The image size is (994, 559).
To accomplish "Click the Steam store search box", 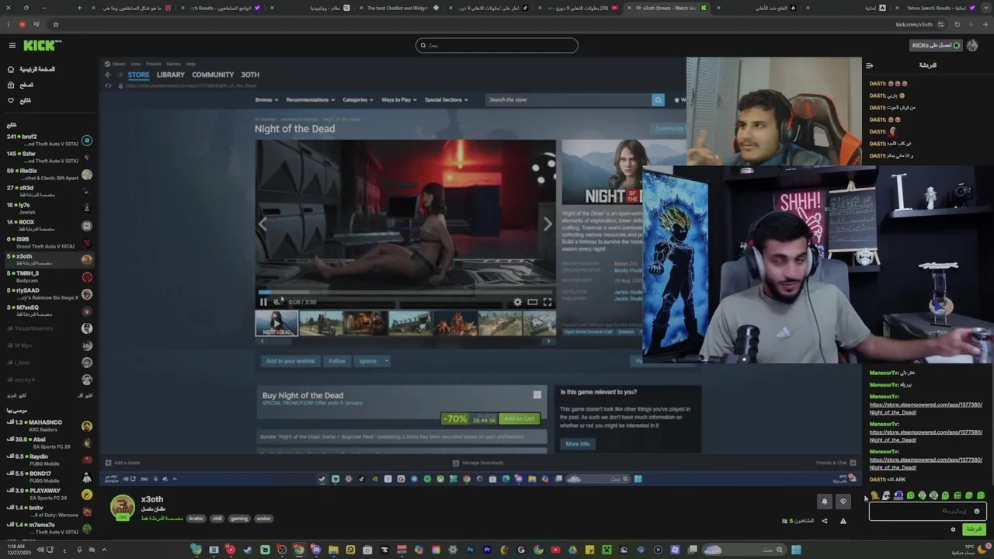I will 569,99.
